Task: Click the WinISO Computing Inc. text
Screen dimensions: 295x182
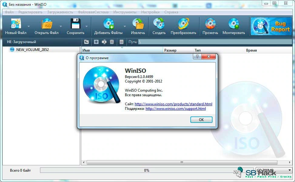Action: point(144,90)
